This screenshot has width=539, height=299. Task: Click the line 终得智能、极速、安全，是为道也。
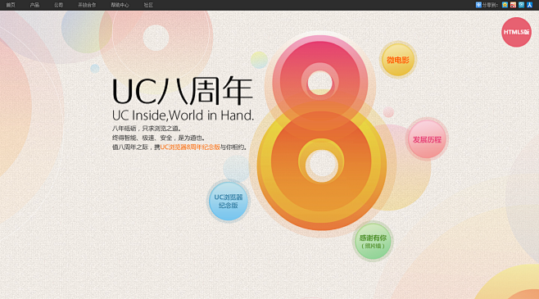(159, 138)
